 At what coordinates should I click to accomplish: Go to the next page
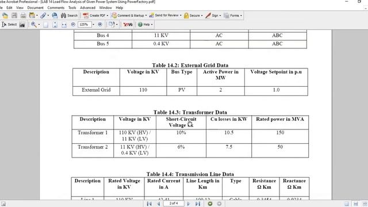189,204
